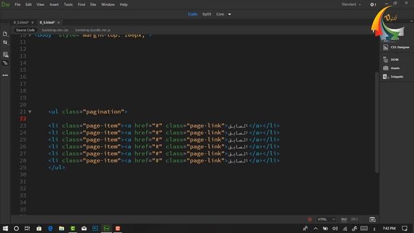Open the Tools menu
Viewport: 414px width, 233px height.
68,5
